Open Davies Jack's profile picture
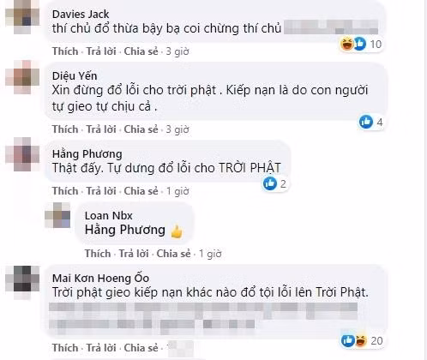The width and height of the screenshot is (427, 360). 22,16
